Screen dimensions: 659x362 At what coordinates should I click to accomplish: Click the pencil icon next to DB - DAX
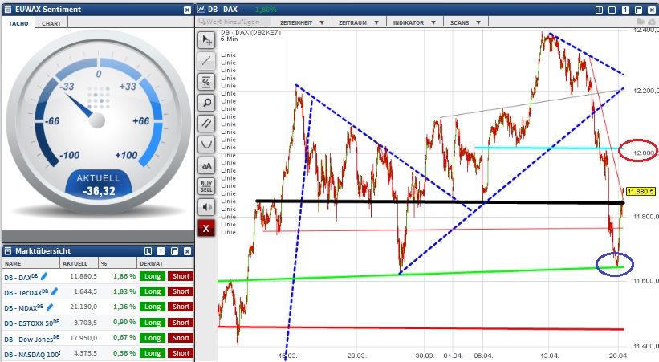coord(43,276)
